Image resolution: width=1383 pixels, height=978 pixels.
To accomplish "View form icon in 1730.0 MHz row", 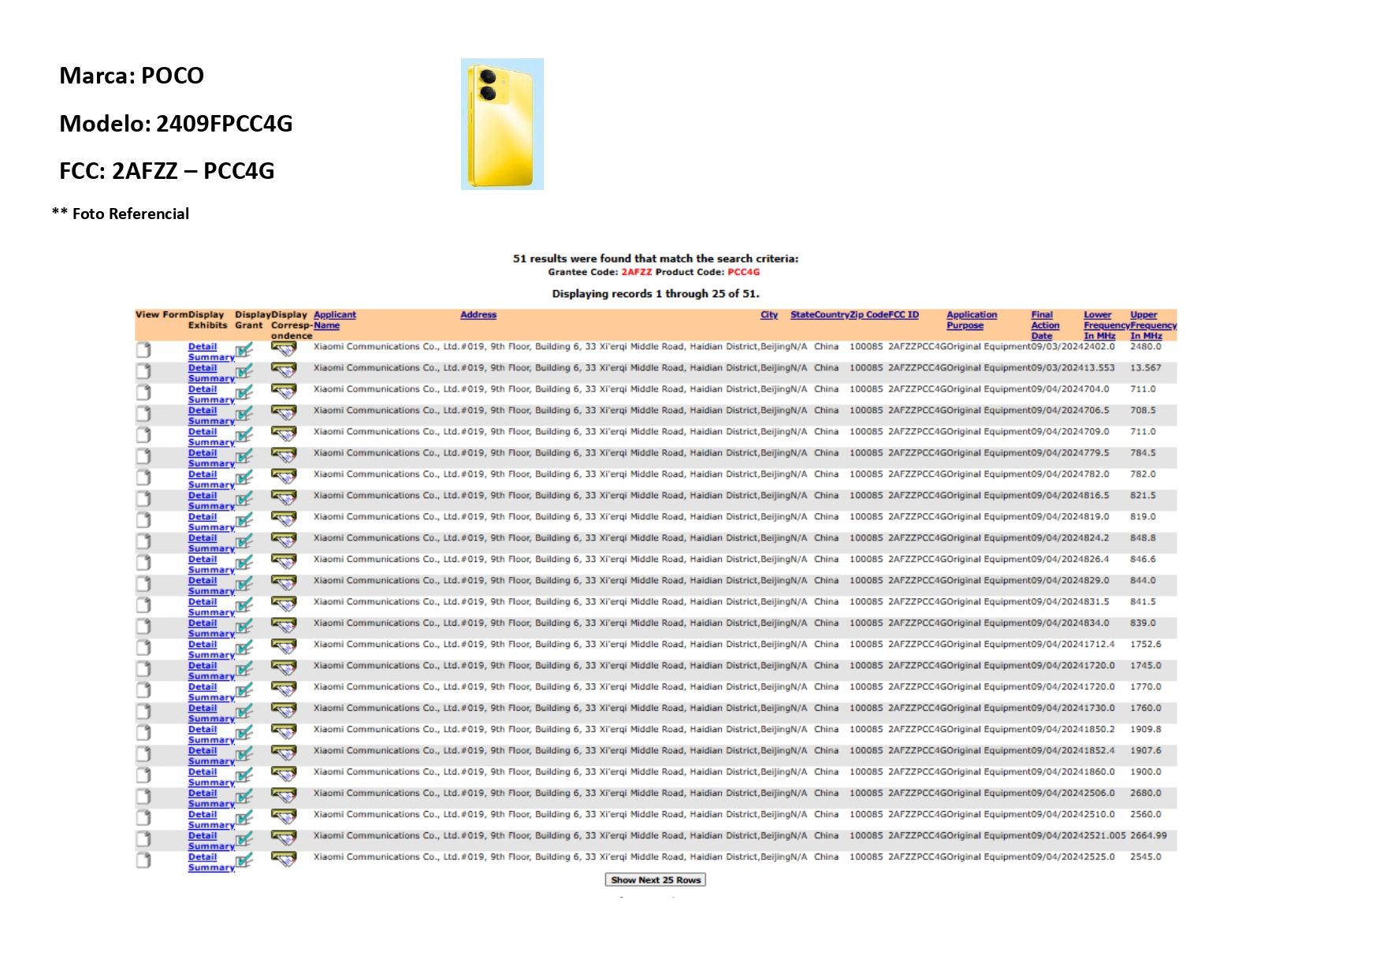I will point(143,712).
